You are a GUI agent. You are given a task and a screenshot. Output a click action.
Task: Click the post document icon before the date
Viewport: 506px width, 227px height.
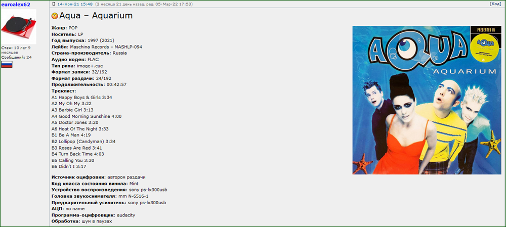click(x=54, y=4)
